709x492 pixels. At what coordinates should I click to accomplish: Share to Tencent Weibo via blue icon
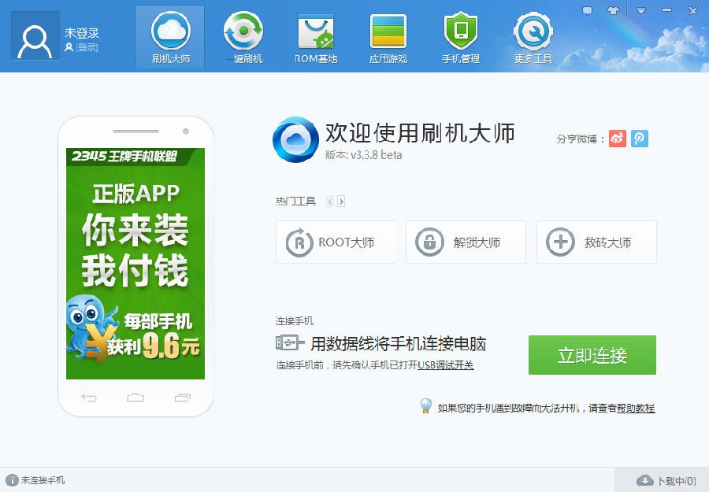[x=639, y=138]
